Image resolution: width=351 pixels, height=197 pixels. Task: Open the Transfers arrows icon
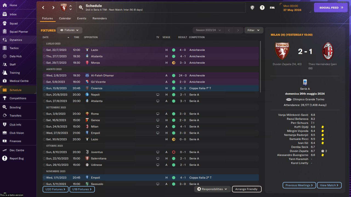4,115
